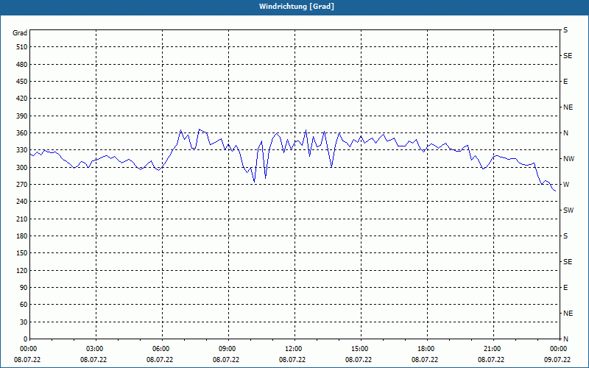Click the "08.07.22" date under 21:00

pyautogui.click(x=491, y=360)
